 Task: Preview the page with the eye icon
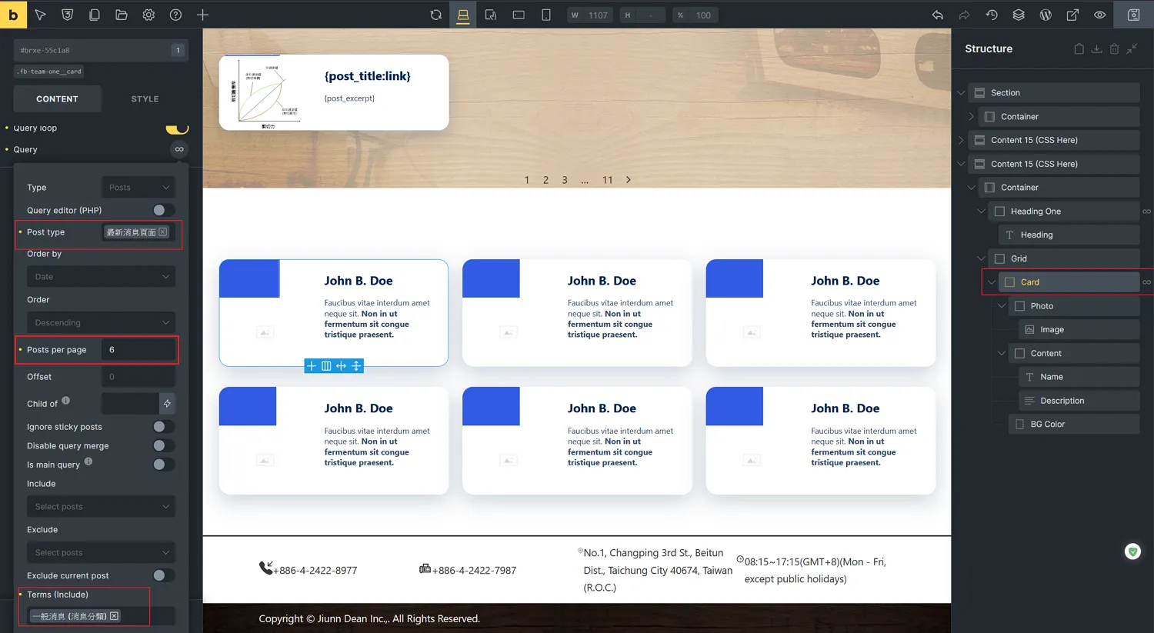click(1100, 15)
